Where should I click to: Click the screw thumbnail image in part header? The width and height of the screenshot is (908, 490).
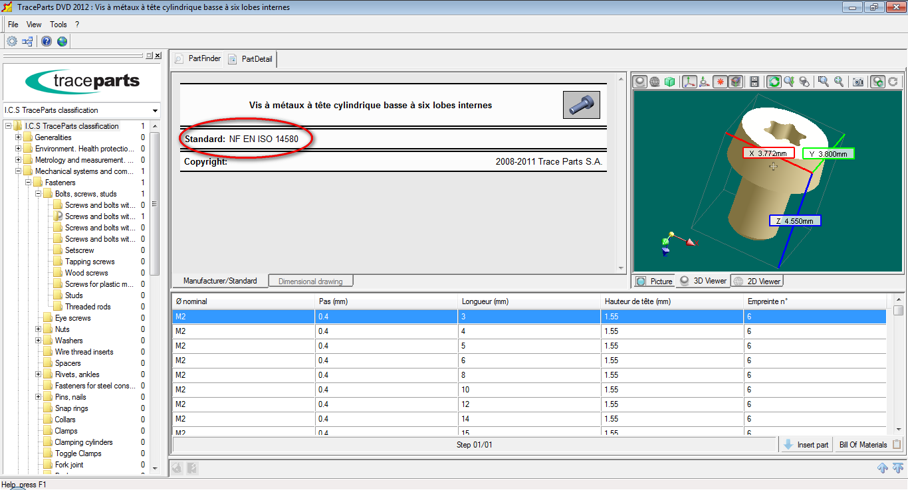coord(582,105)
